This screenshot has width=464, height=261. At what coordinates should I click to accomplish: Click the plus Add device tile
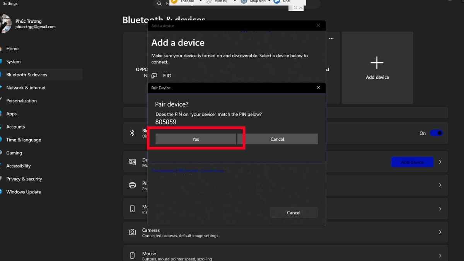377,68
